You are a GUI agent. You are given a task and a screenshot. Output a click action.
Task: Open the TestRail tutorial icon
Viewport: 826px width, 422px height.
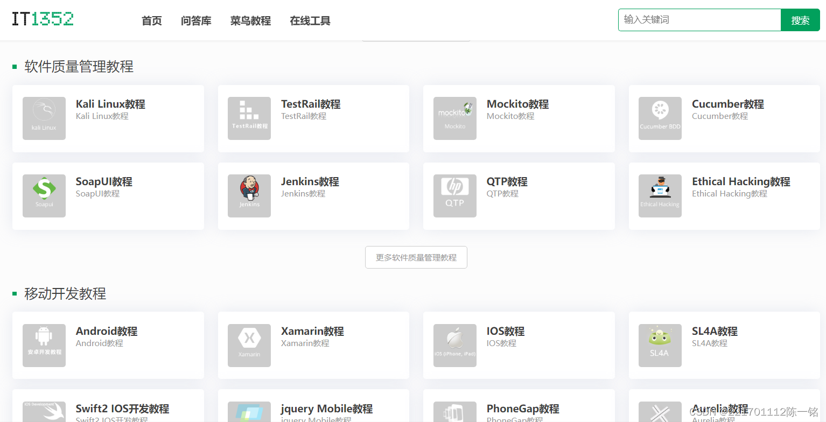pos(249,118)
